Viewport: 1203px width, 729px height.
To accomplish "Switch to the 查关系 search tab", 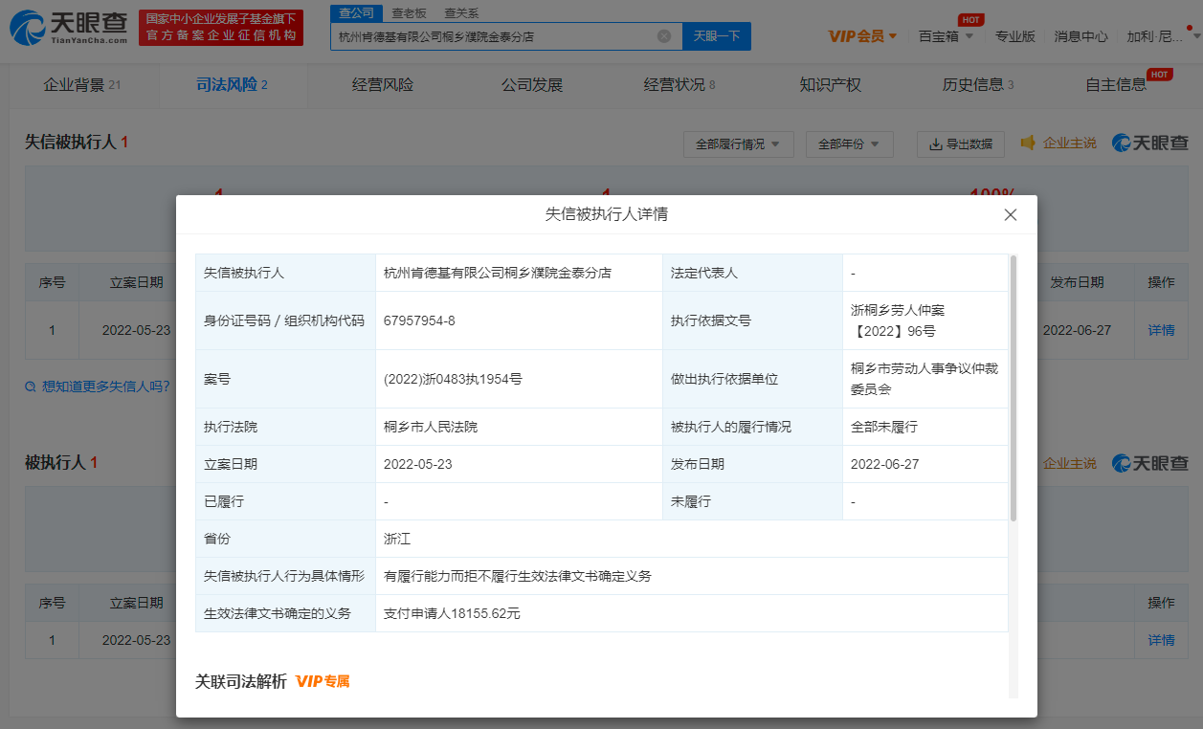I will tap(461, 13).
